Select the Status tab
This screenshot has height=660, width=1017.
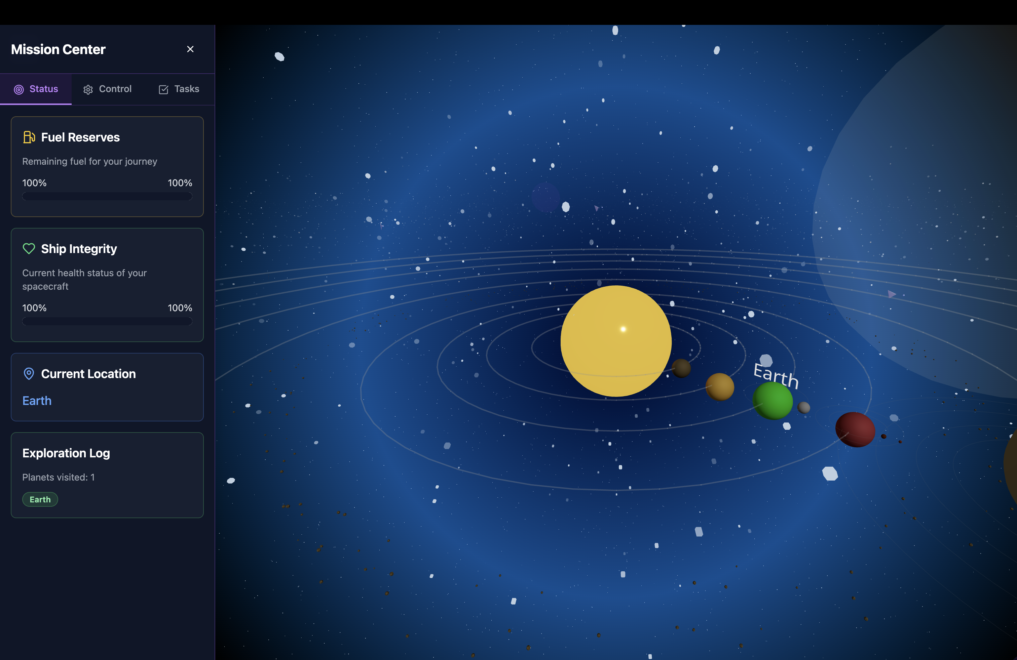[x=36, y=89]
